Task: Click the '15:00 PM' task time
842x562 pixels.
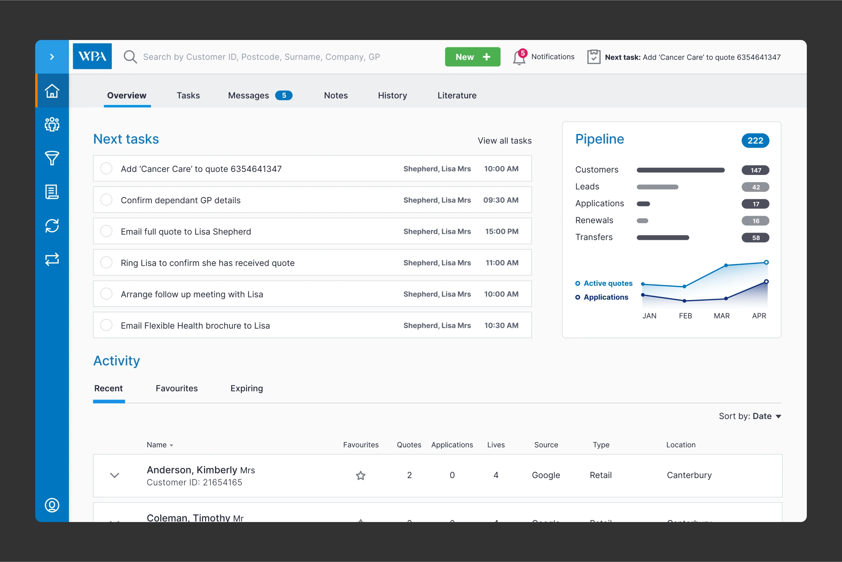Action: 501,231
